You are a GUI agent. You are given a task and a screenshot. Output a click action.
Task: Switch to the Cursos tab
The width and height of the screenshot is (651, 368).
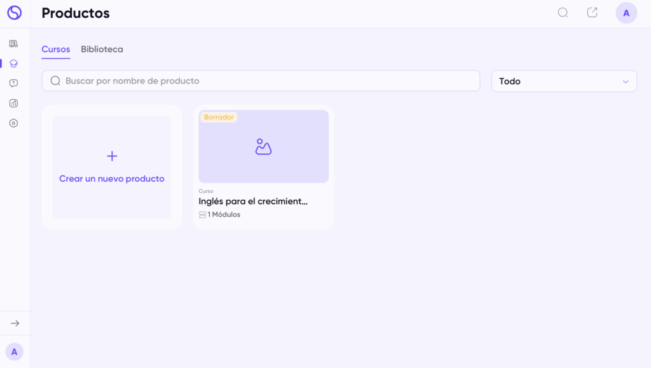(56, 50)
